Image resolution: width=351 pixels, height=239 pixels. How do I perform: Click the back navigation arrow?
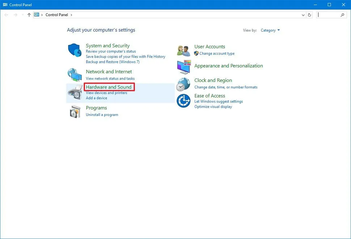click(6, 15)
